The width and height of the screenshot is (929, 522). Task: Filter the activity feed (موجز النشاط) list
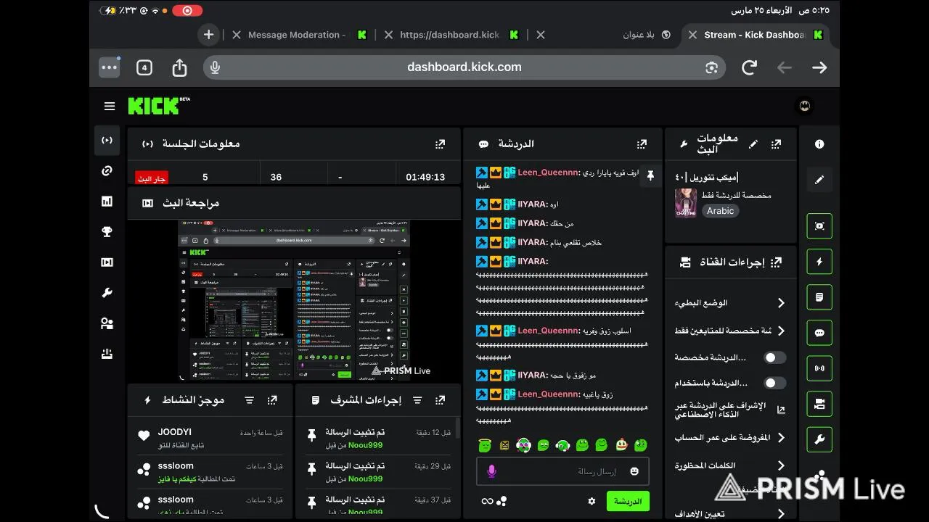pos(250,399)
